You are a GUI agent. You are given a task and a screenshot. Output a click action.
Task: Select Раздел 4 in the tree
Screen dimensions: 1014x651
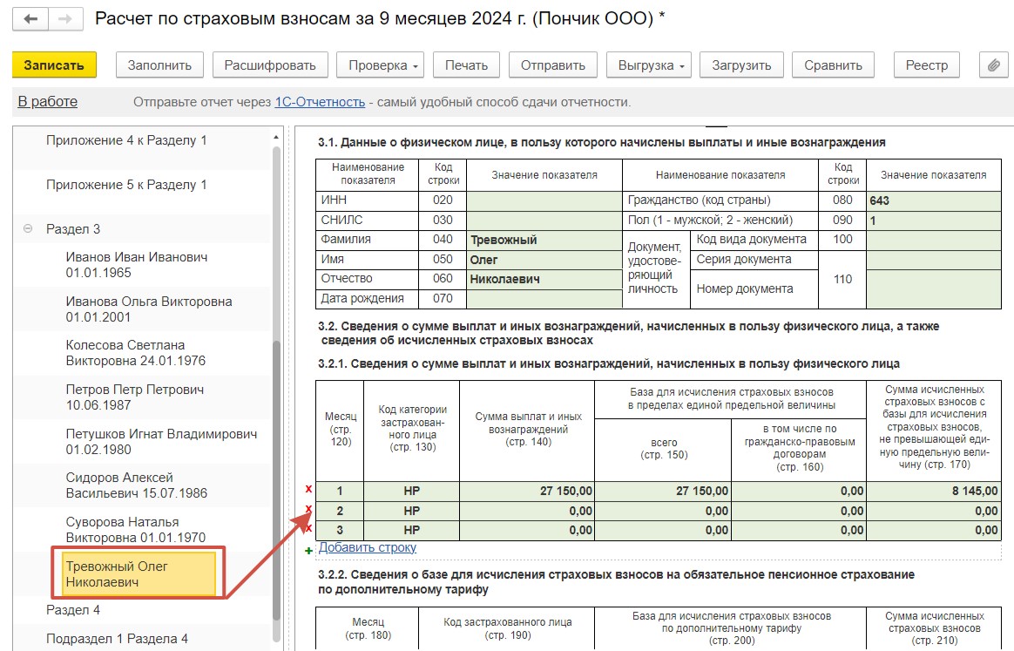coord(73,610)
